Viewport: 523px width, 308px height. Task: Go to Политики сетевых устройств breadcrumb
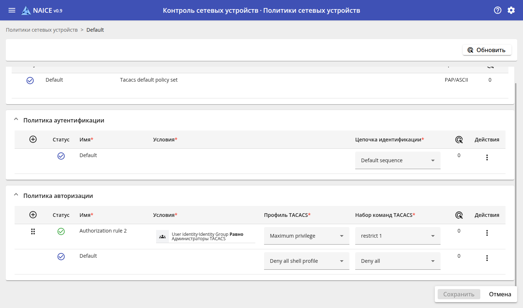pos(42,30)
